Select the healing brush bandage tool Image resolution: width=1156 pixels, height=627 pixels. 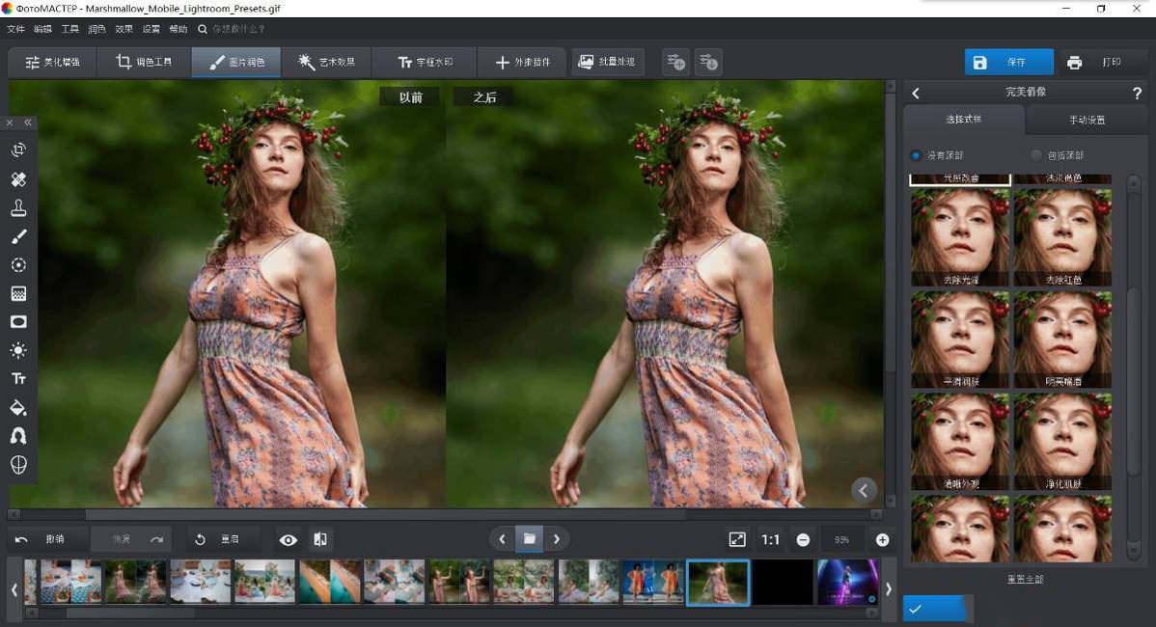(18, 179)
